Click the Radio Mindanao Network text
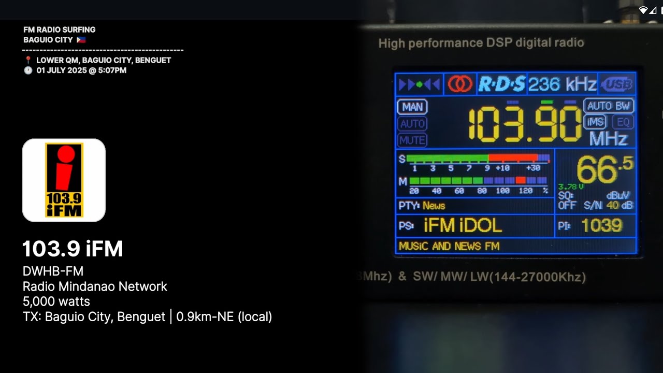Viewport: 663px width, 373px height. click(95, 286)
